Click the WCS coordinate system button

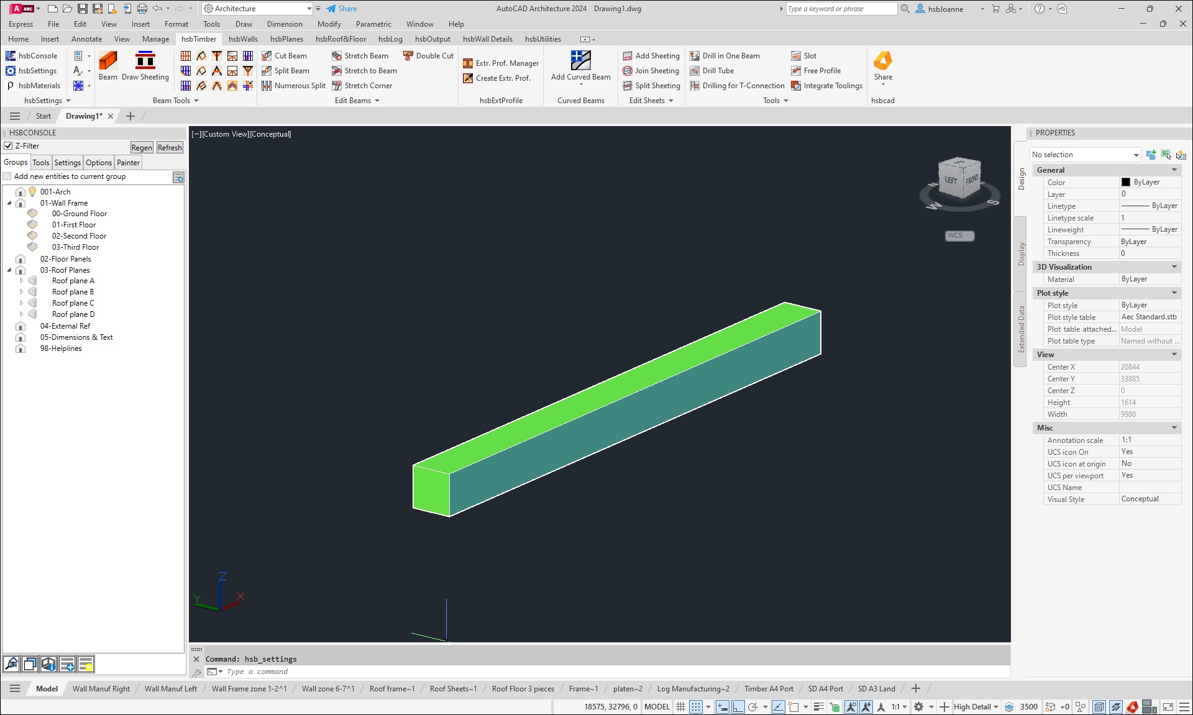(x=959, y=236)
